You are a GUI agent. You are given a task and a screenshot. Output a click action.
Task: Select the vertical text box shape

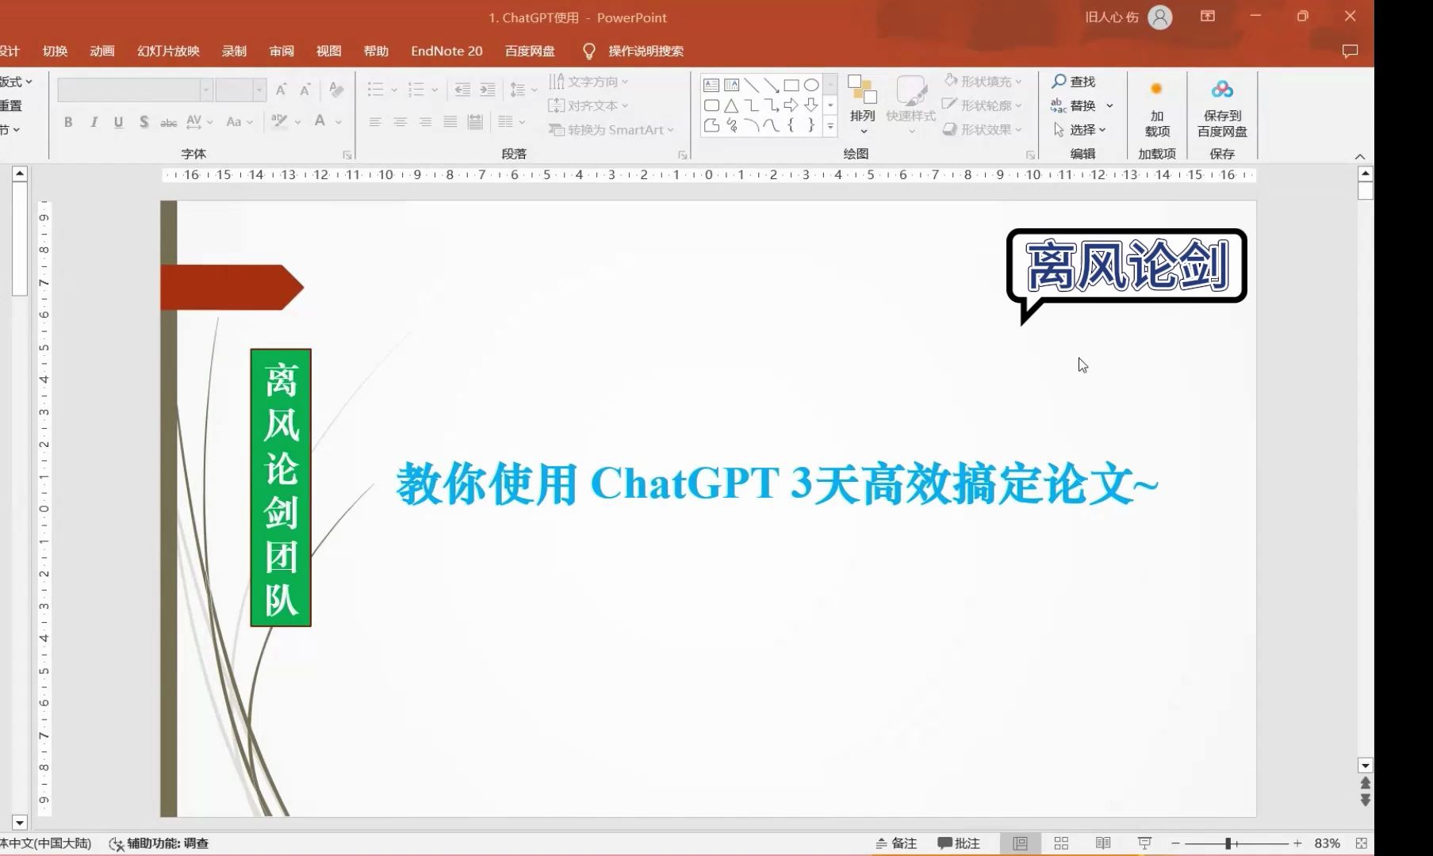[x=731, y=85]
